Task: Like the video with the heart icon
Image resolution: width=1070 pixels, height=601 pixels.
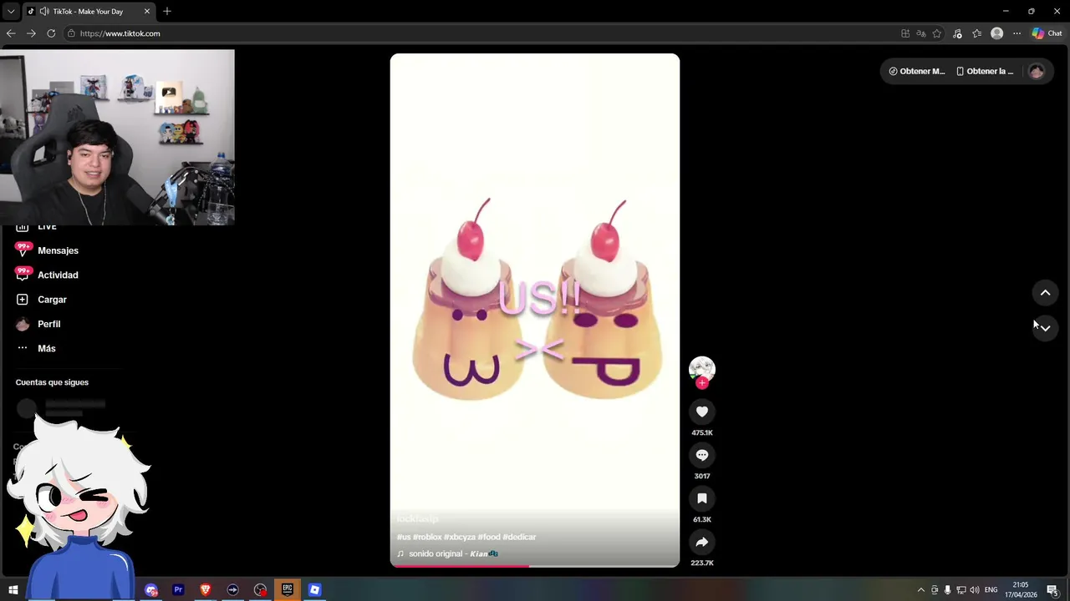Action: [702, 412]
